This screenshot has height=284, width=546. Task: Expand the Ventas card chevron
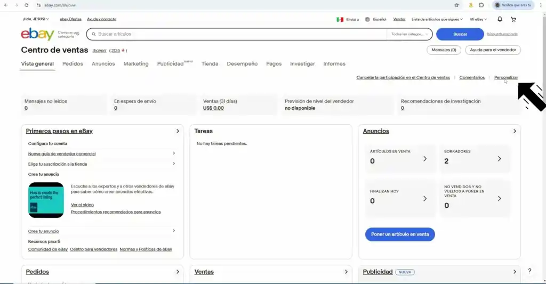pyautogui.click(x=346, y=272)
